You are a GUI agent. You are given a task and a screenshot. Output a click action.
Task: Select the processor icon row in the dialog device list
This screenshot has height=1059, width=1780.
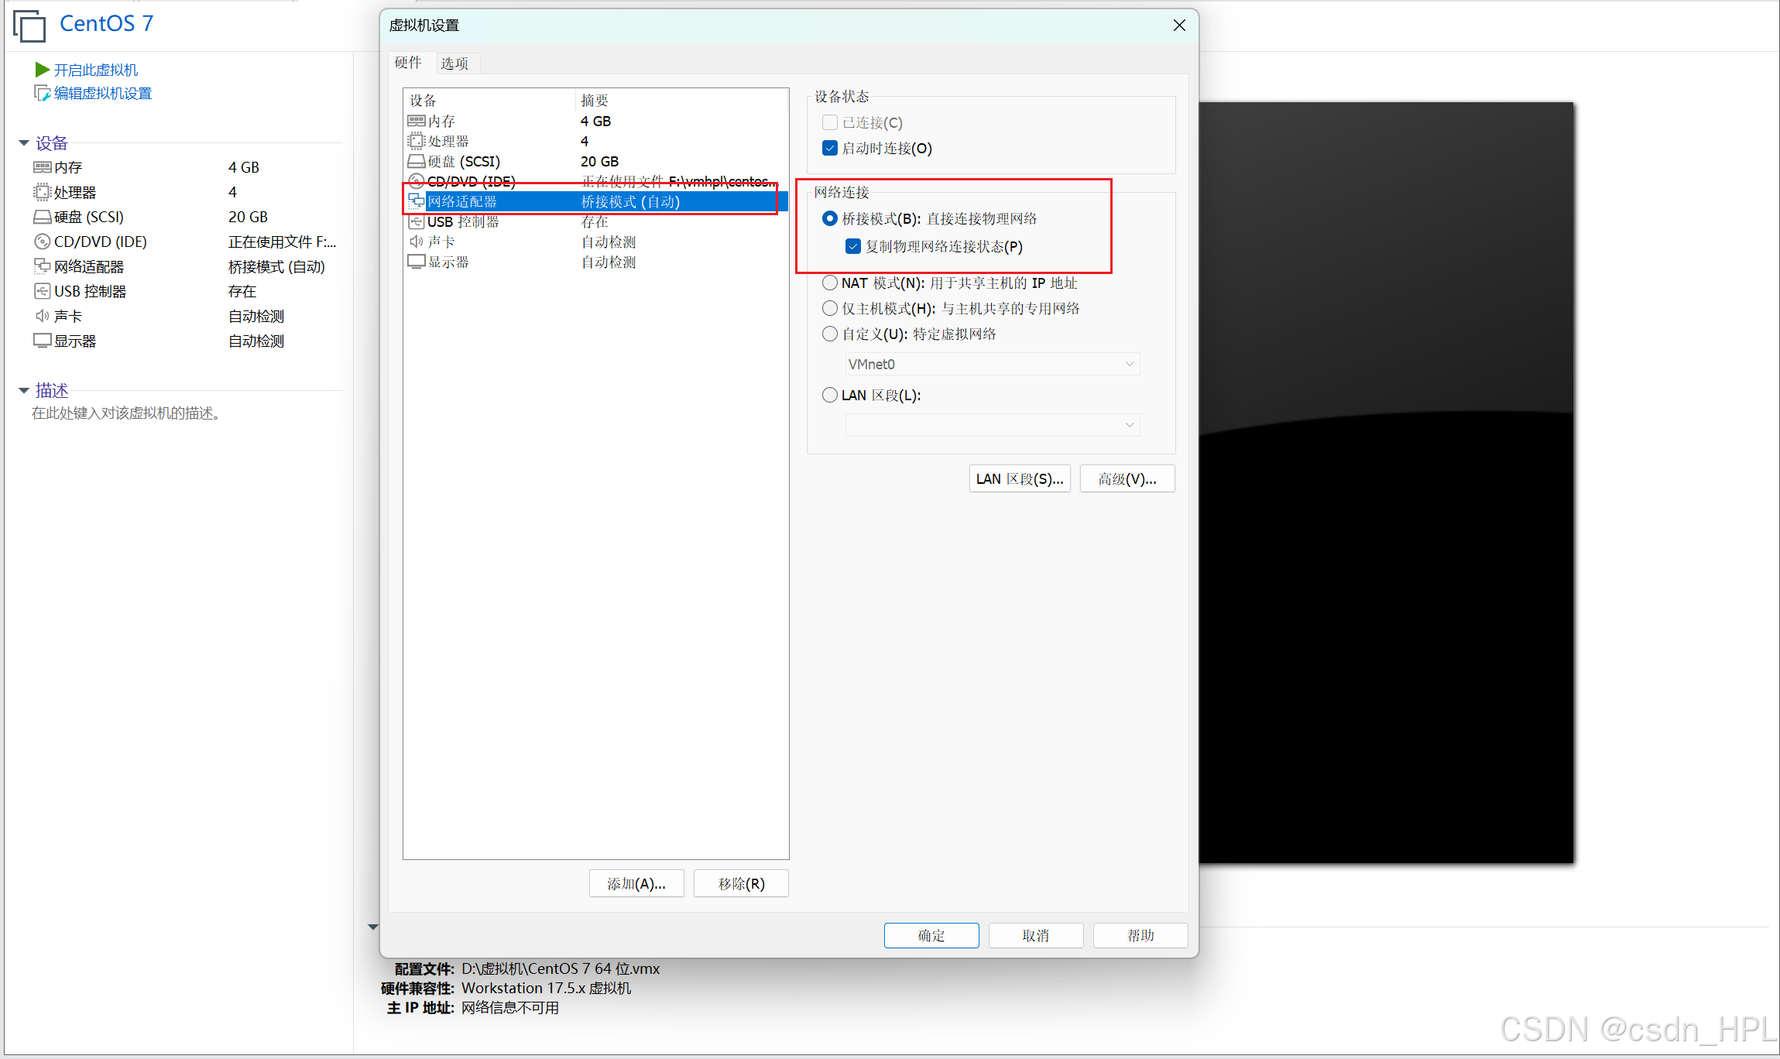tap(417, 141)
